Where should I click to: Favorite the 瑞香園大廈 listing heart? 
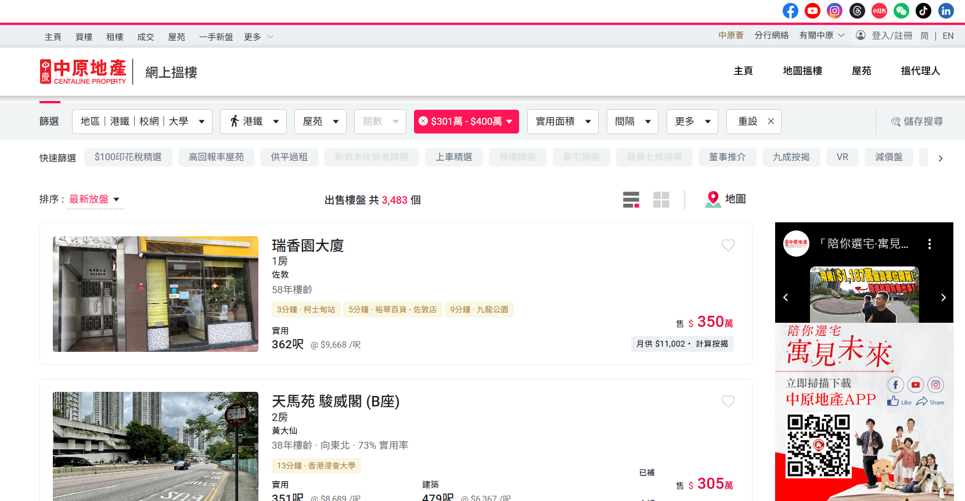728,245
